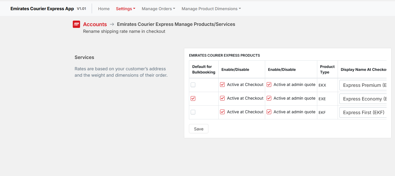
Task: Enable Default for Bulkbooking on EKF row
Action: [x=193, y=112]
